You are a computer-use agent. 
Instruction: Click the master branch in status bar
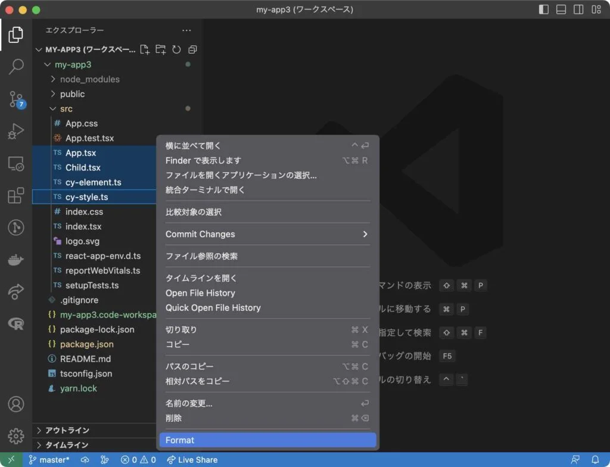coord(49,460)
